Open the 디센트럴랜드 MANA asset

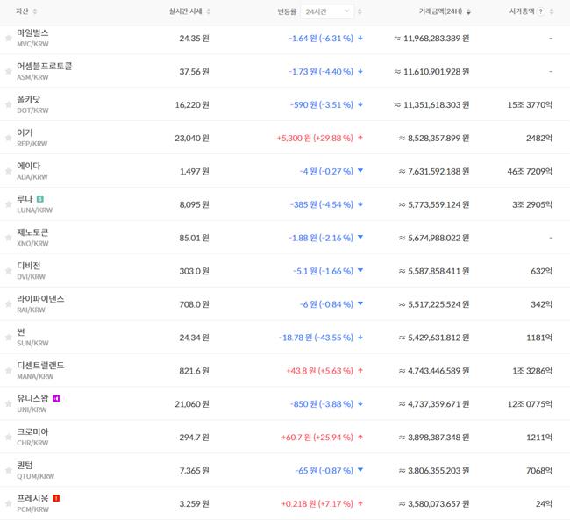pos(40,366)
